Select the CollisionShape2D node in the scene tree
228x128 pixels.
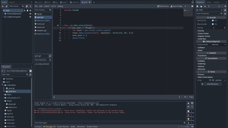pyautogui.click(x=14, y=17)
